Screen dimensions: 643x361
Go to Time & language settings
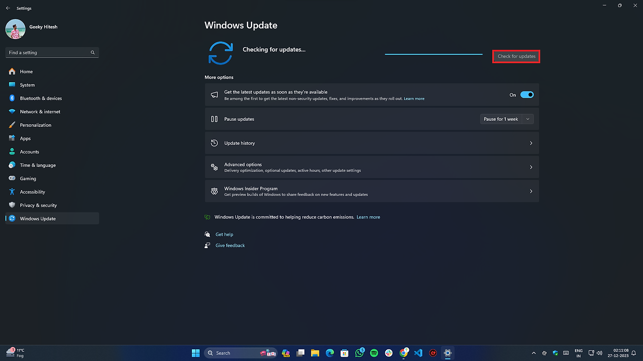point(52,165)
